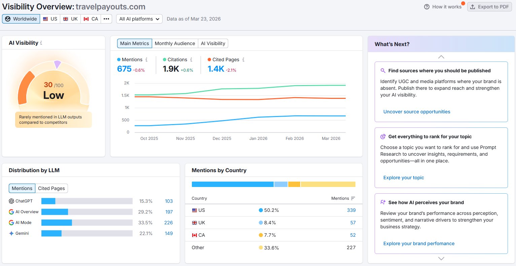
Task: Click the 1.4K Cited Pages total value
Action: pos(216,69)
